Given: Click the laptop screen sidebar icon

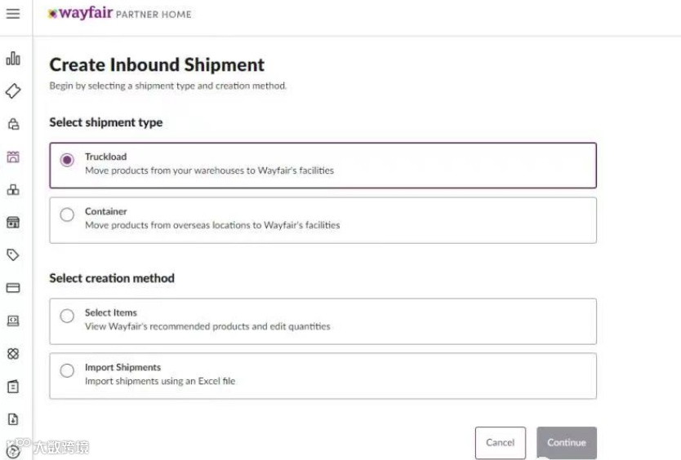Looking at the screenshot, I should [x=13, y=321].
